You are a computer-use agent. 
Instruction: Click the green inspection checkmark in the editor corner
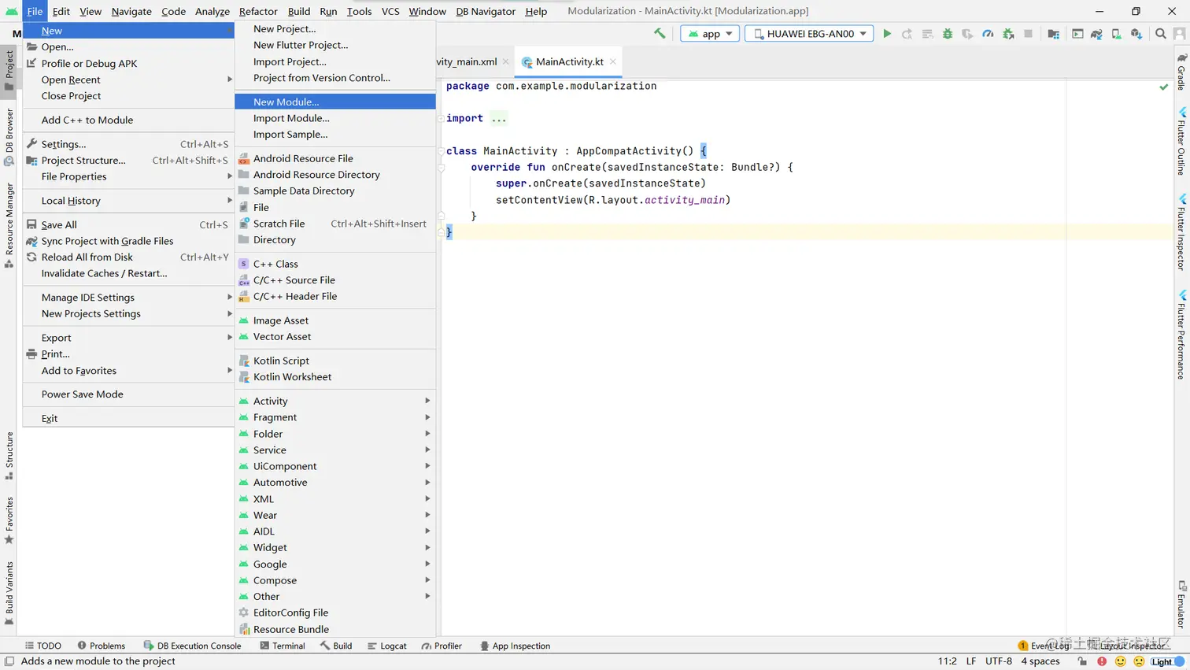[1164, 87]
